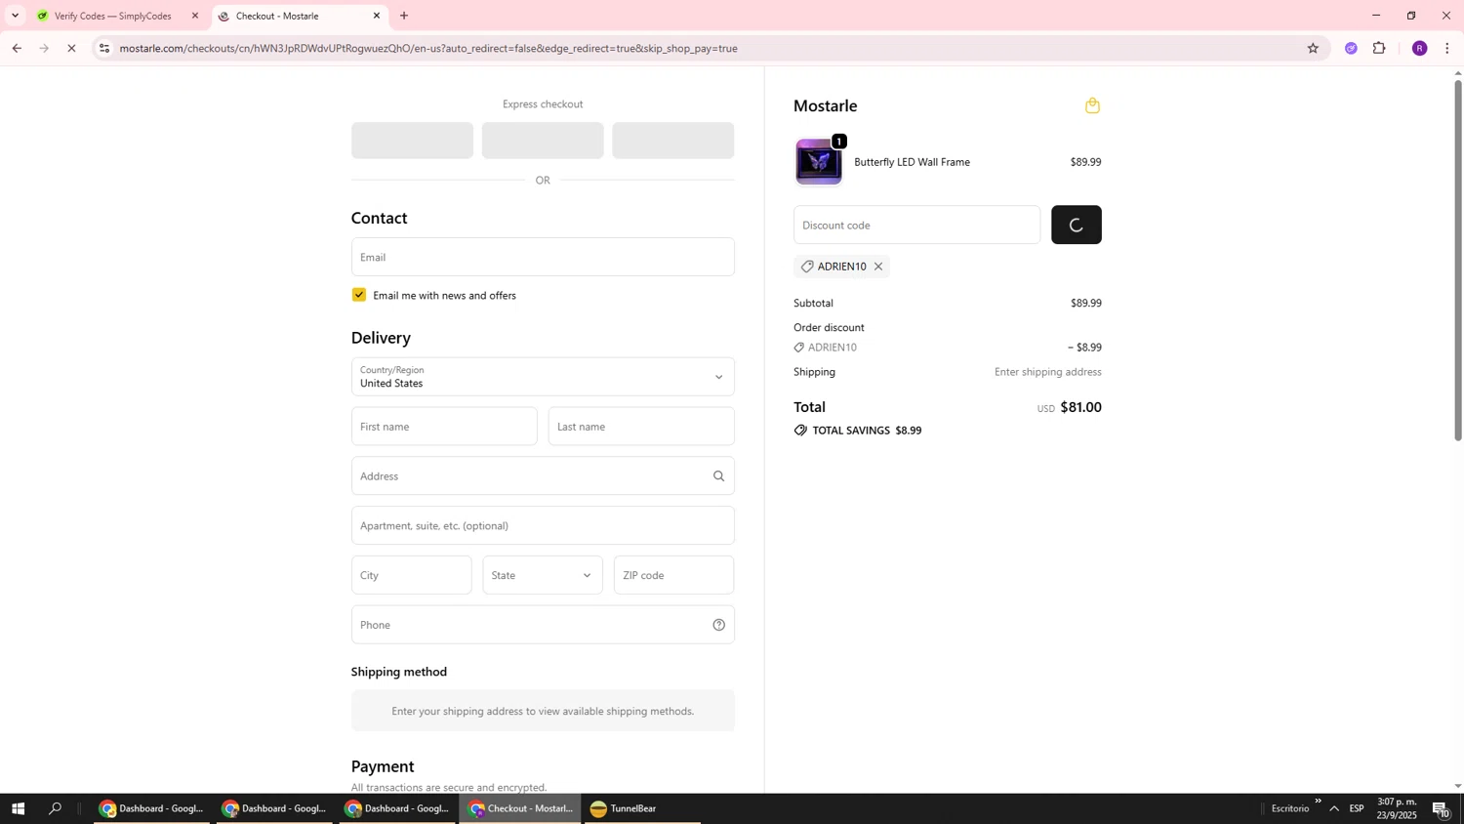This screenshot has height=824, width=1464.
Task: Open the State dropdown
Action: click(543, 575)
